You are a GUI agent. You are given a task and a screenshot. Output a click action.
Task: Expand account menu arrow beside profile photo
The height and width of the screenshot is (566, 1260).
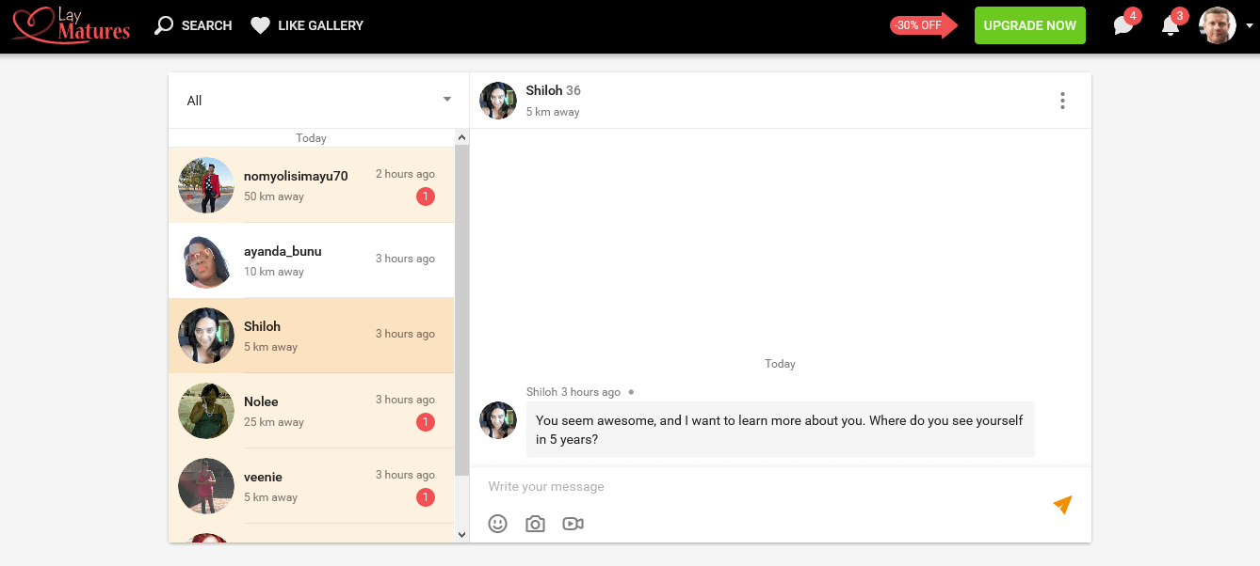coord(1249,26)
